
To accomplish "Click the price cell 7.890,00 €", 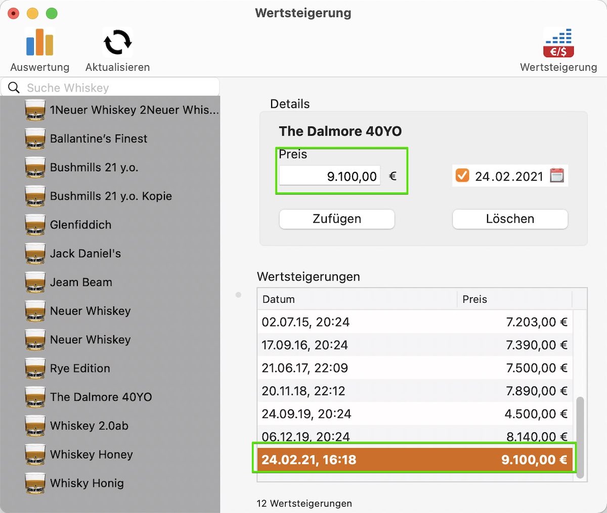I will coord(537,391).
